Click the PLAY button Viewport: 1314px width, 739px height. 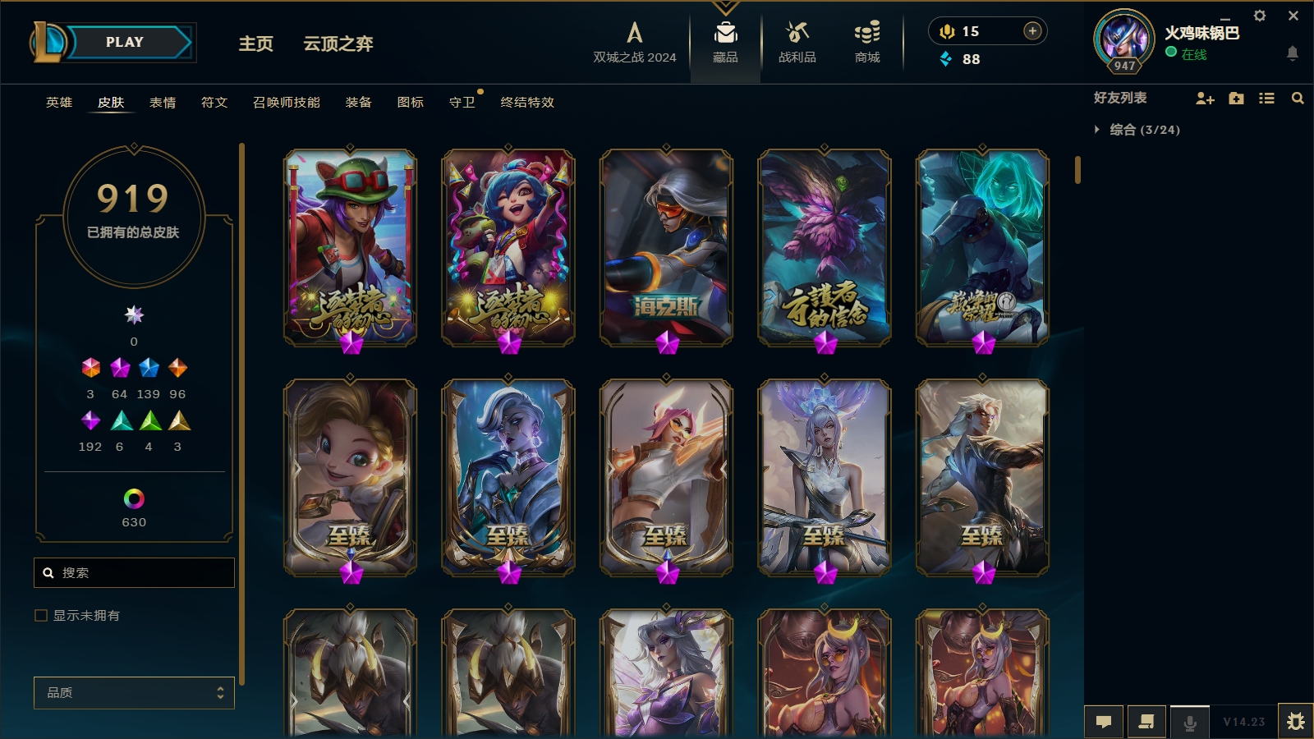point(125,42)
